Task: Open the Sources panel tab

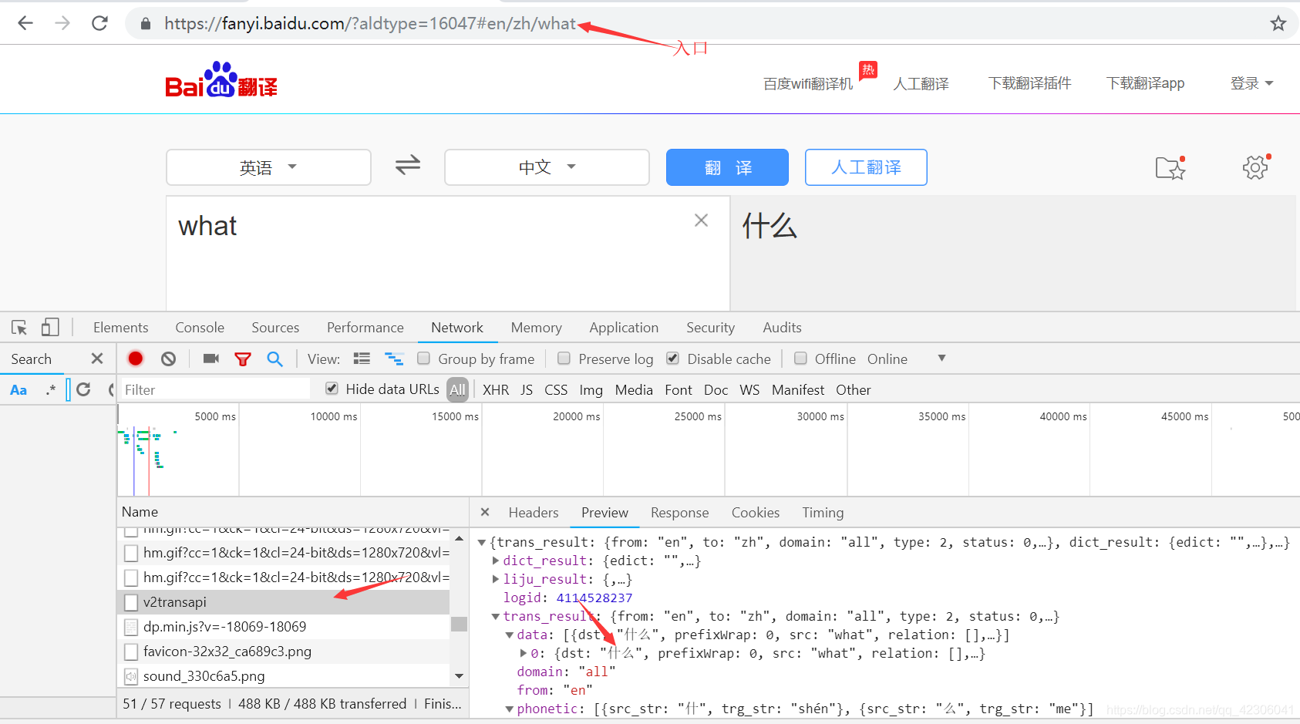Action: [275, 328]
